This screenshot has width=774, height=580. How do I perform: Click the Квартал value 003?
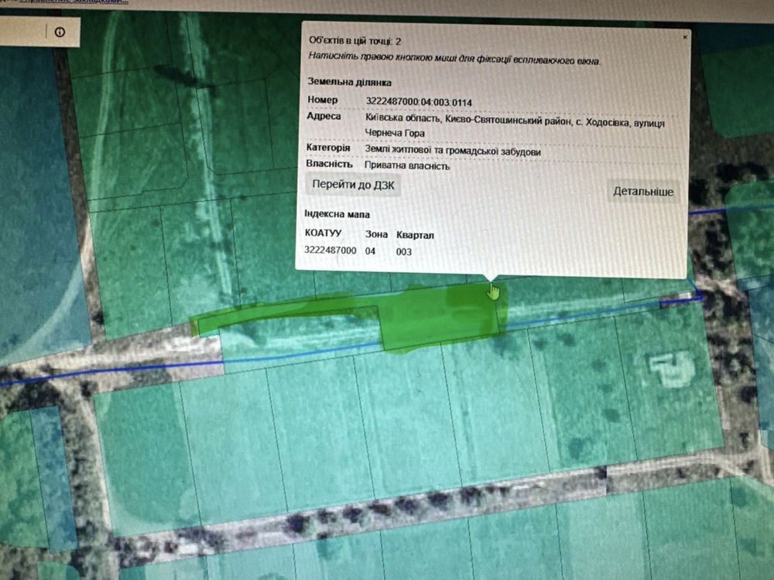[x=403, y=251]
